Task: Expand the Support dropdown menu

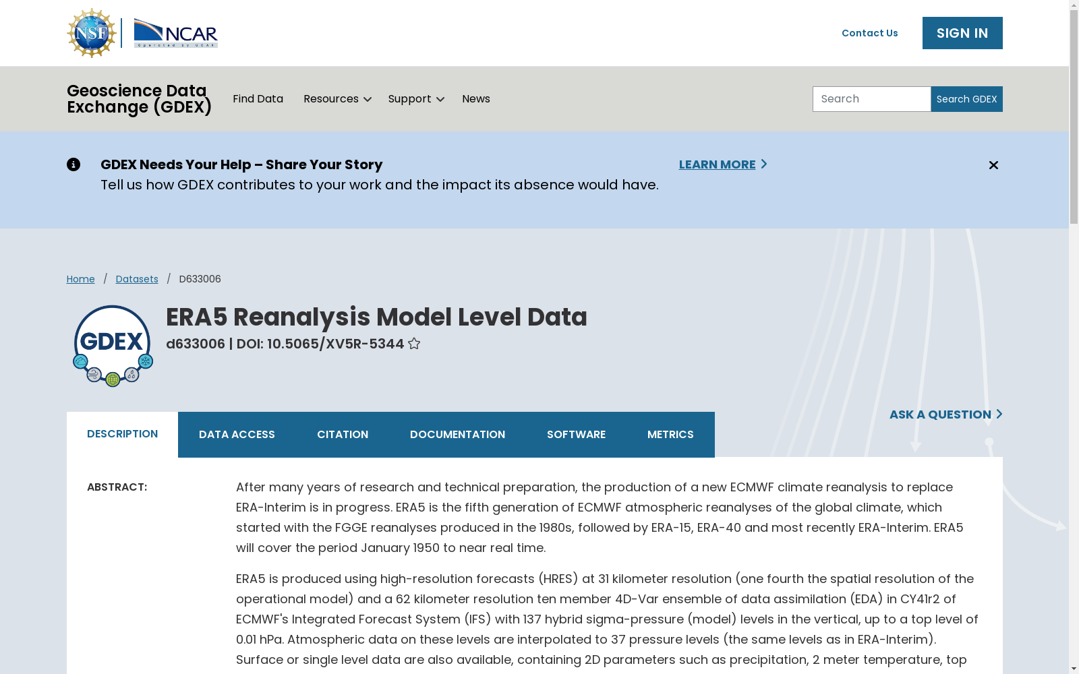Action: coord(416,99)
